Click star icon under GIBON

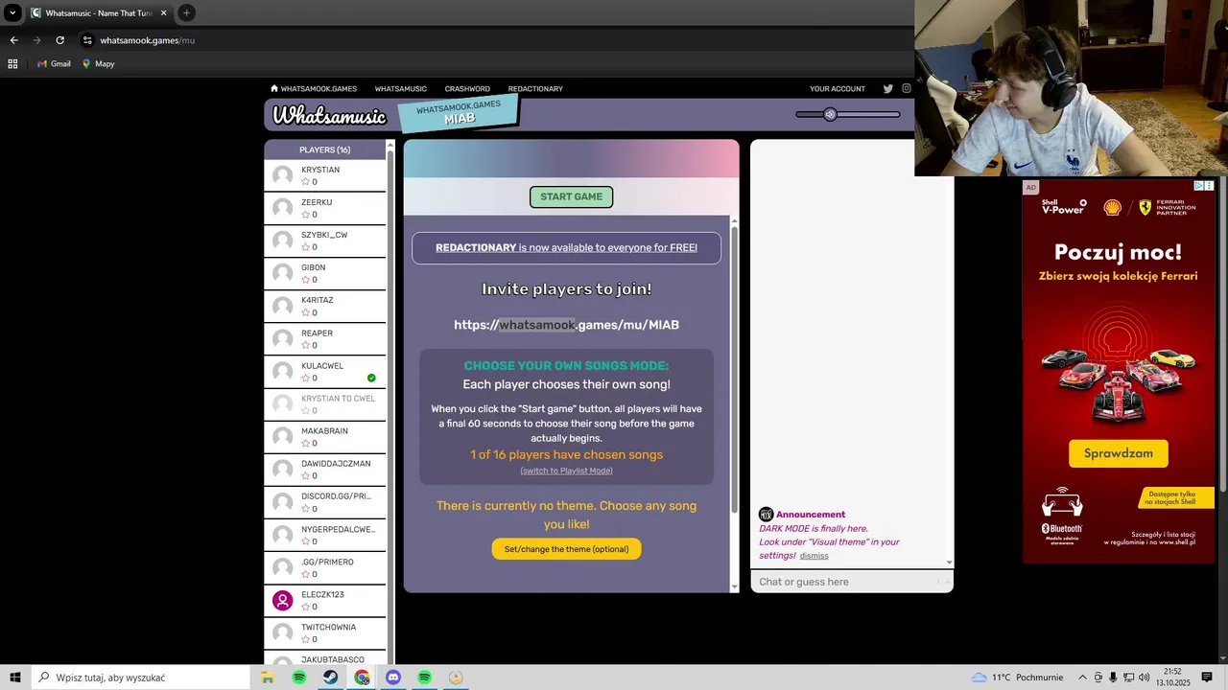(306, 280)
